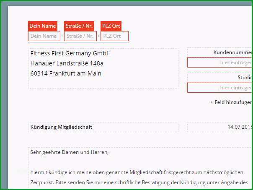The height and width of the screenshot is (190, 253).
Task: Click the Kundennummer 'hier eintragen' field
Action: (220, 62)
